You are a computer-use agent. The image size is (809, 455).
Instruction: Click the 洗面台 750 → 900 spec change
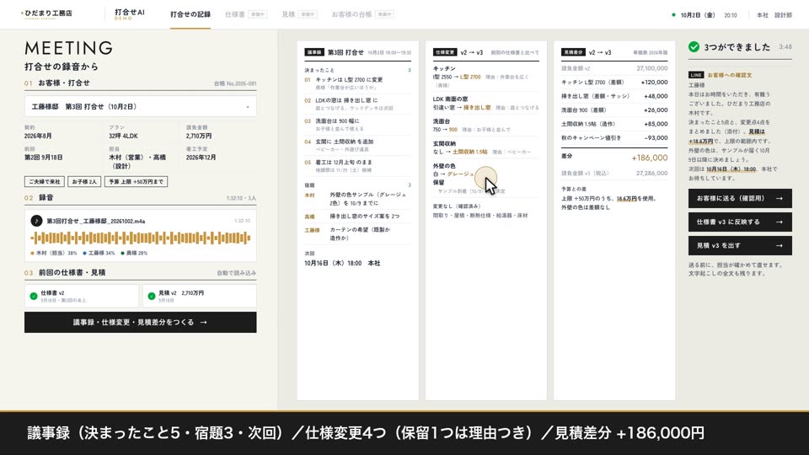pos(486,126)
